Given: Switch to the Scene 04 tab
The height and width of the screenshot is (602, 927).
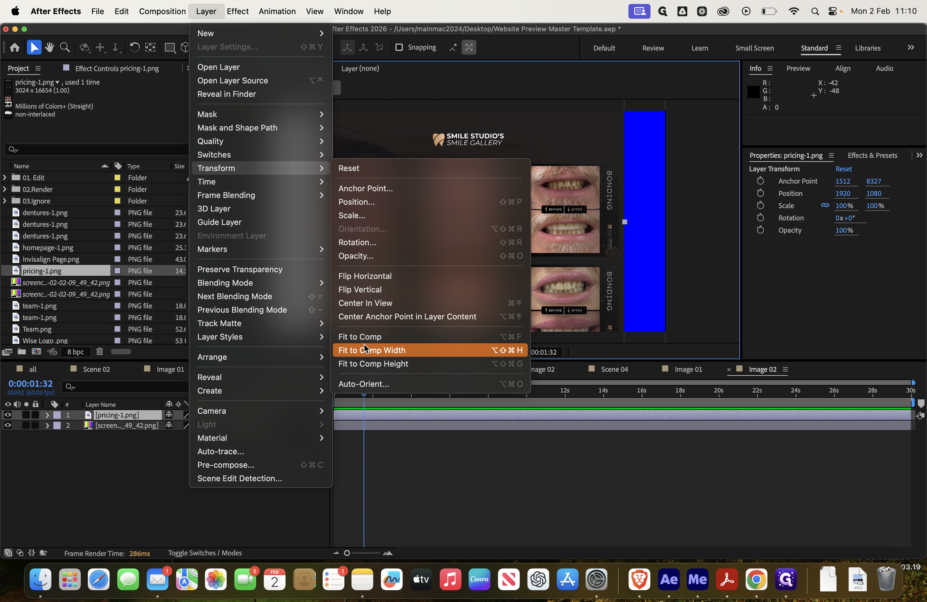Looking at the screenshot, I should point(614,369).
